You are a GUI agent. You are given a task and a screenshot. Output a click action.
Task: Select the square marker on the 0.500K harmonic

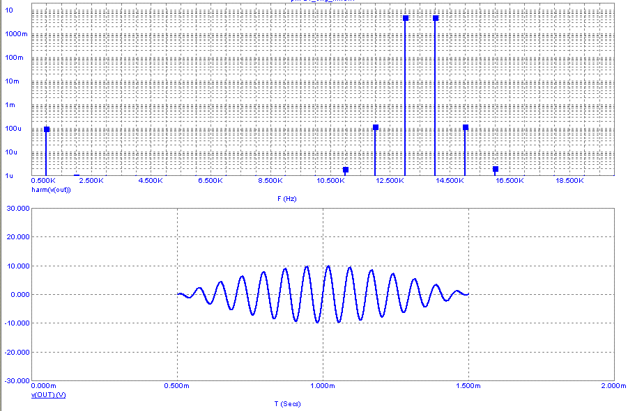coord(47,129)
